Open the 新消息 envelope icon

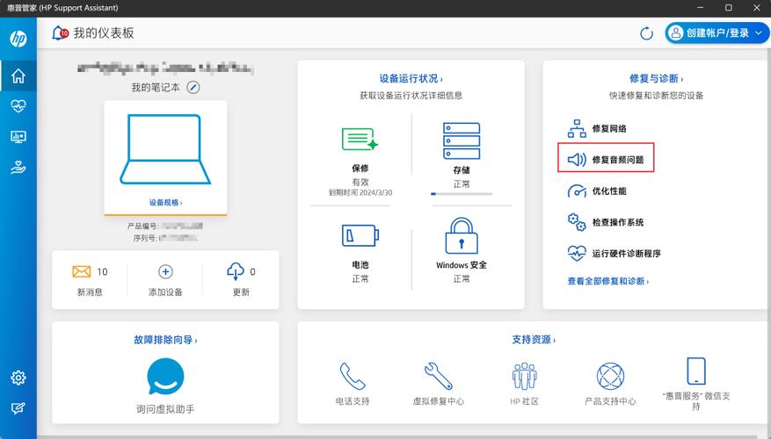tap(82, 272)
